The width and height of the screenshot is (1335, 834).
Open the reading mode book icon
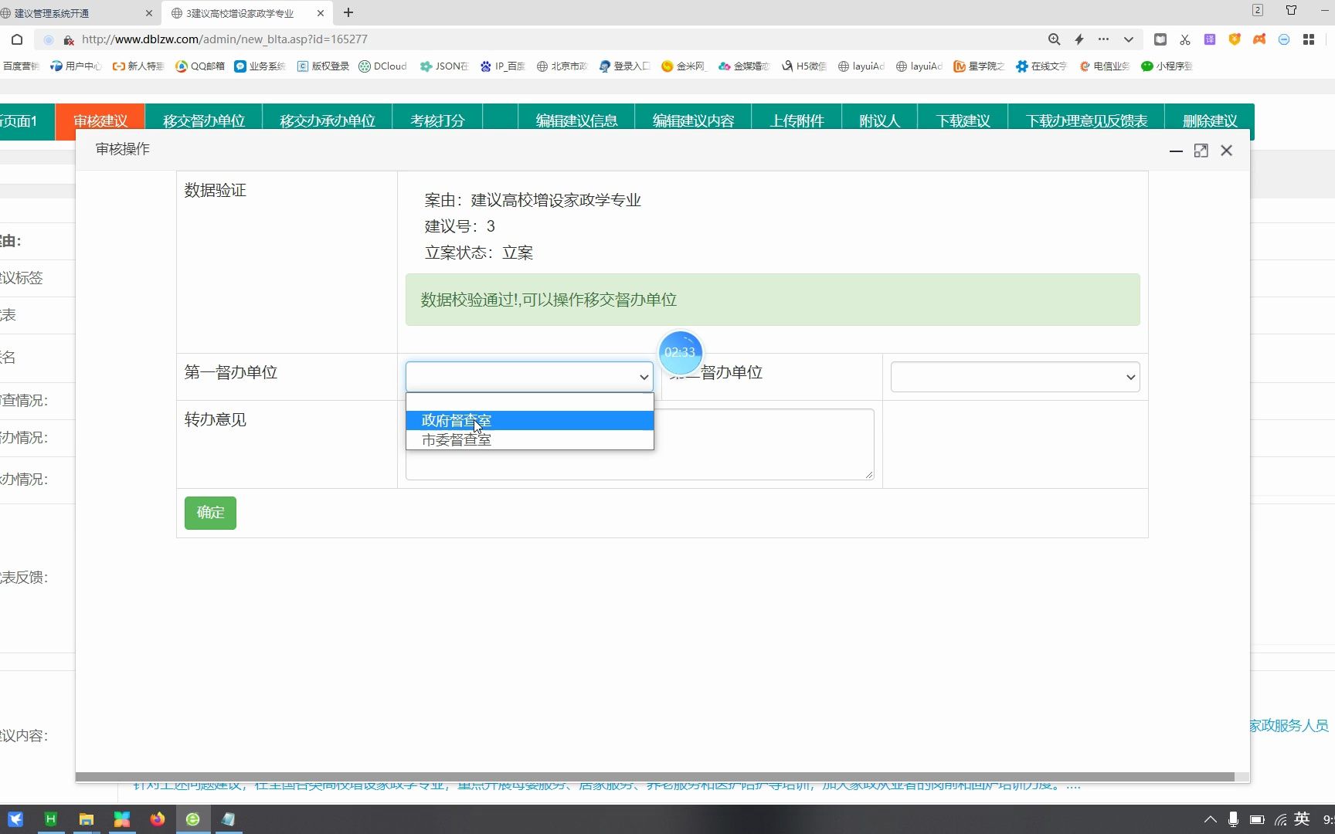tap(1160, 39)
